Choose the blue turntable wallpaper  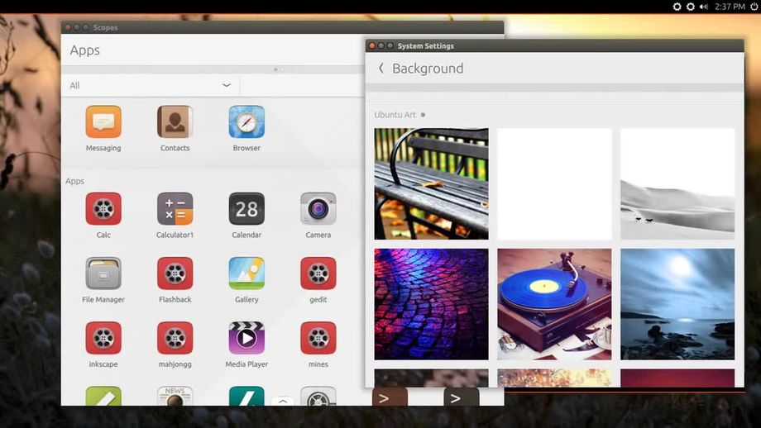[x=554, y=303]
